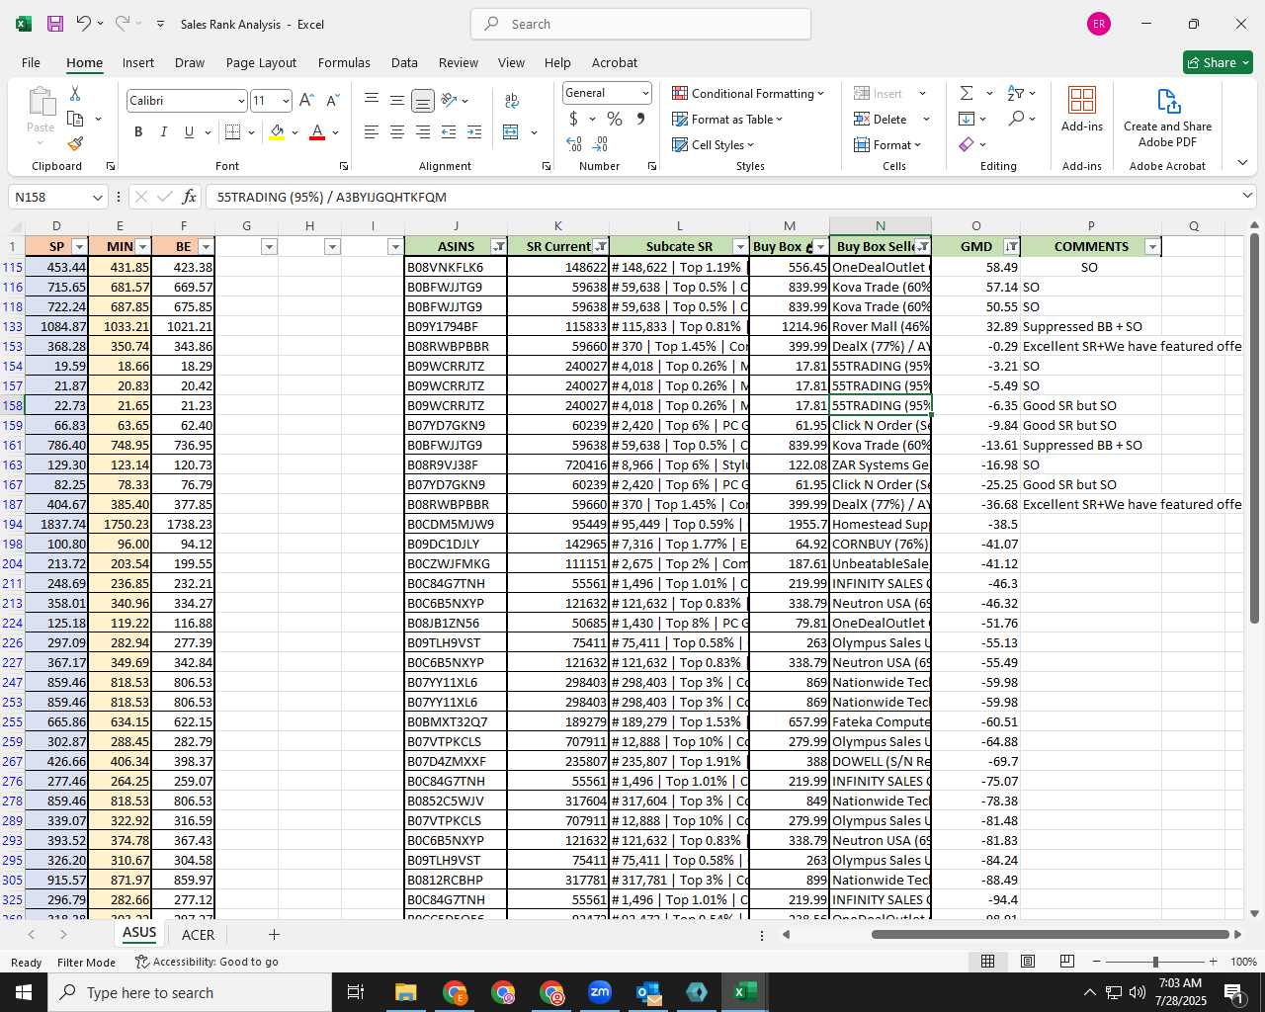Screen dimensions: 1265x1012
Task: Increase font size with the larger A icon
Action: tap(306, 101)
